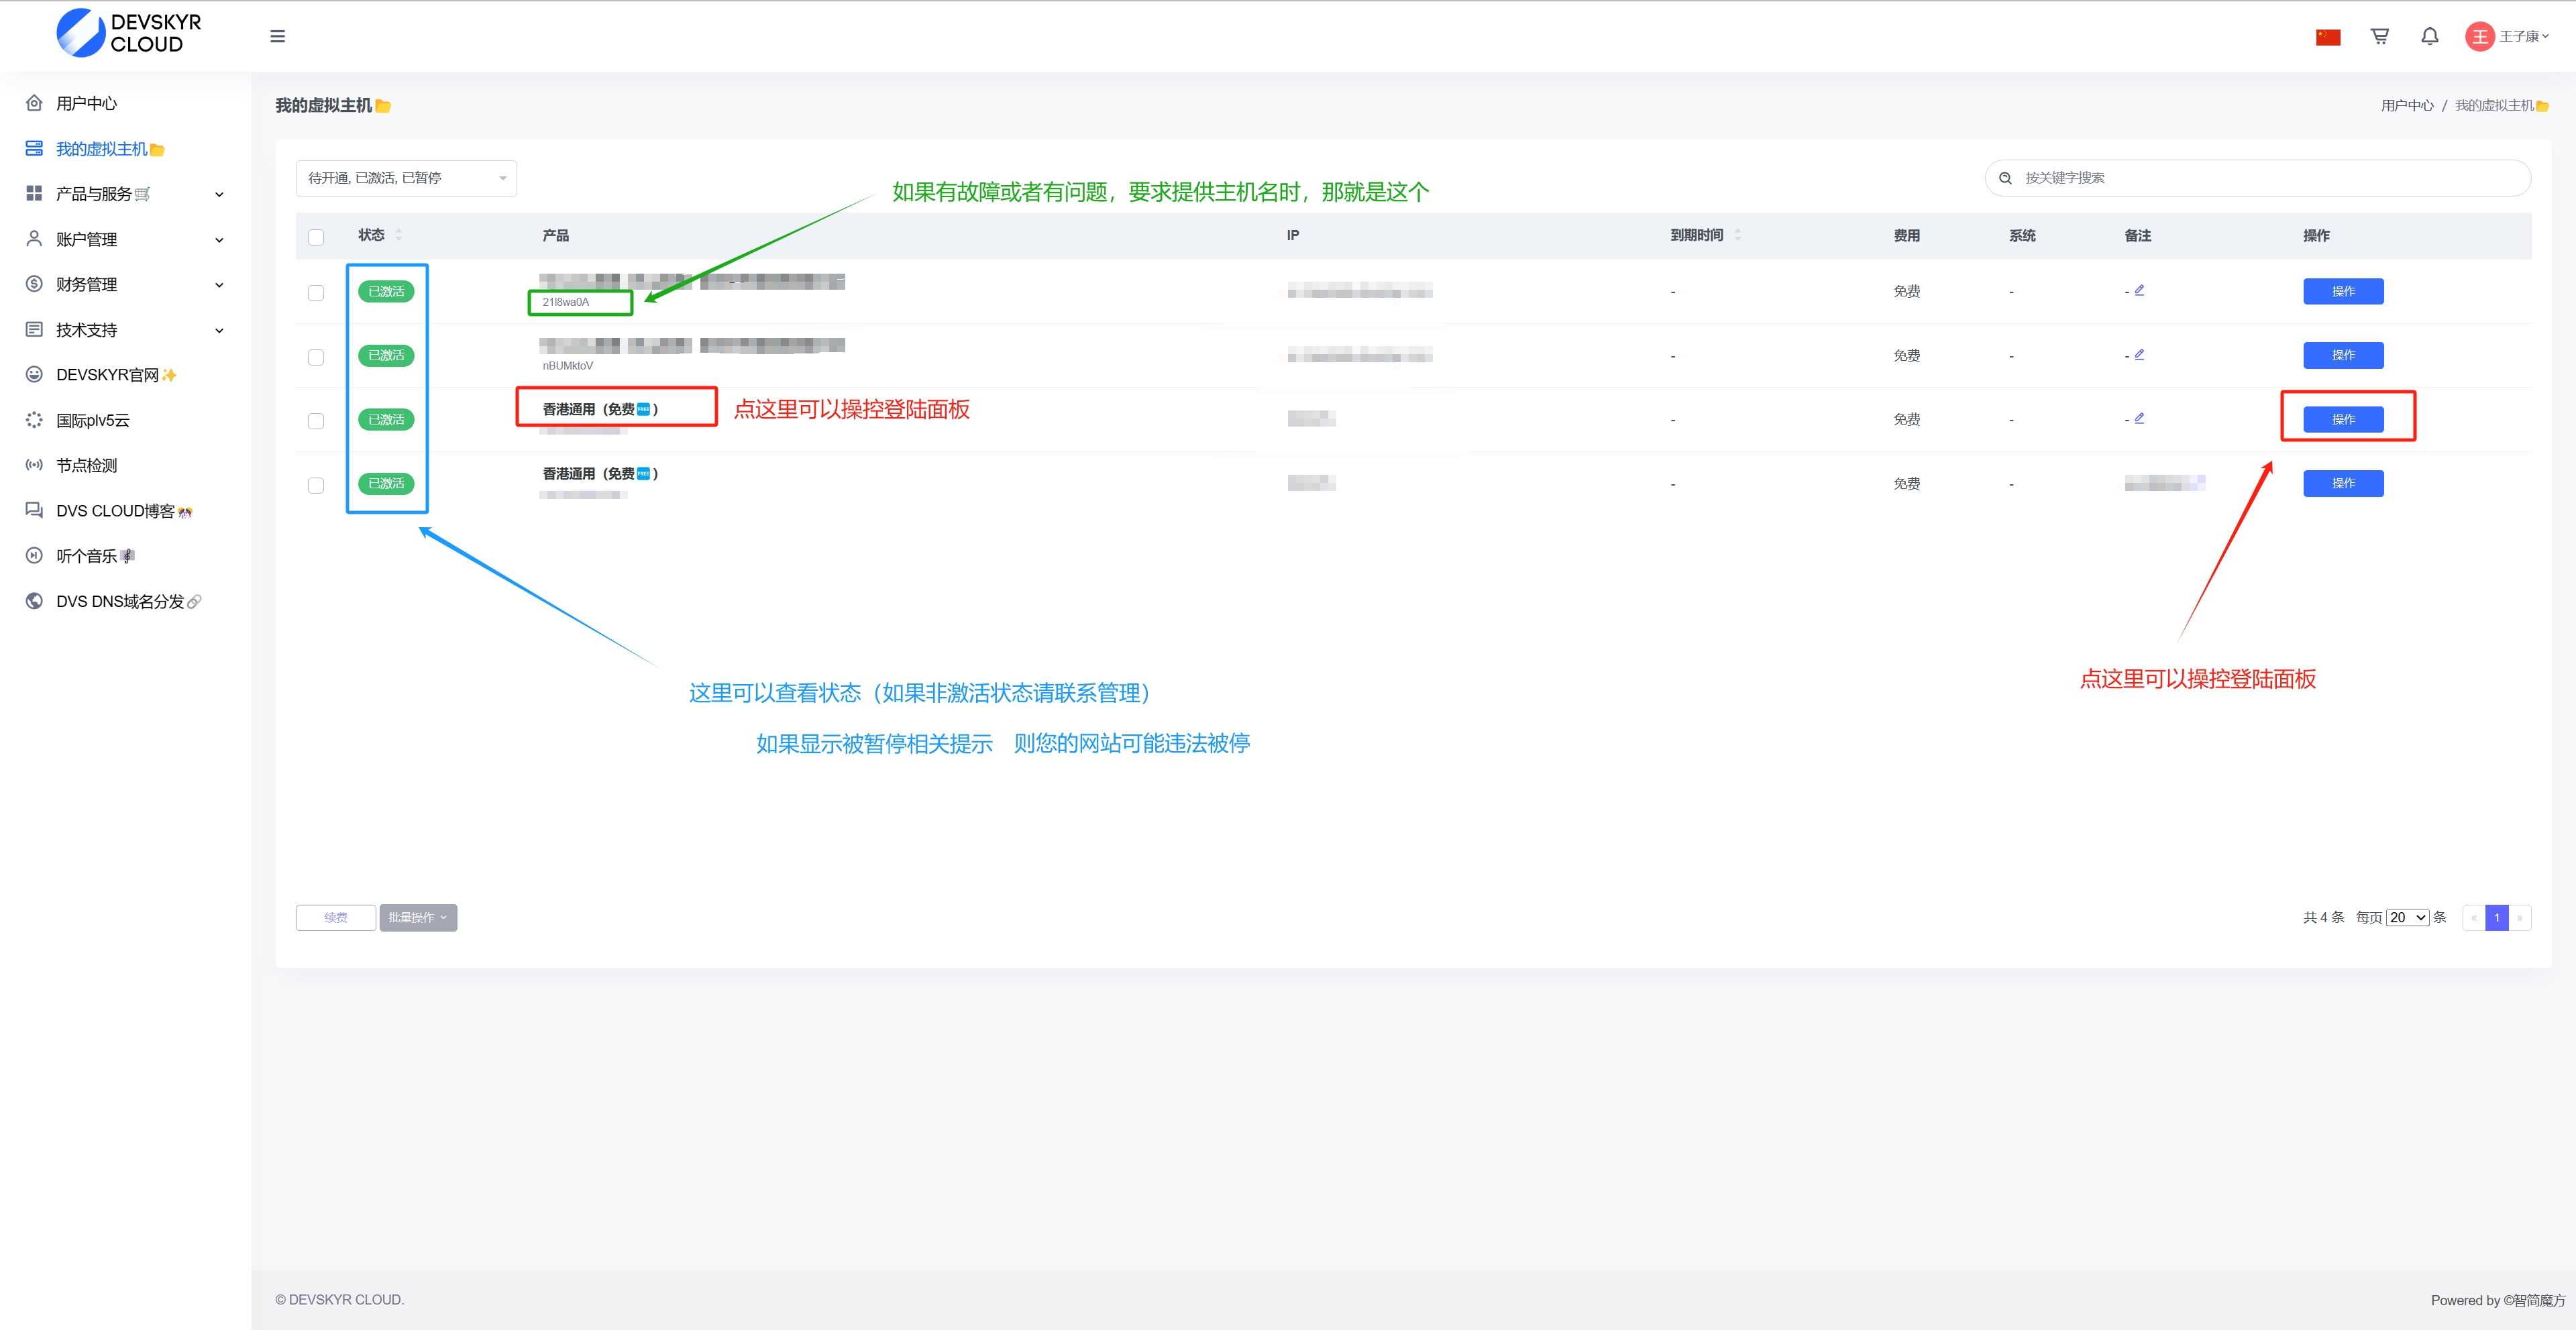The width and height of the screenshot is (2576, 1330).
Task: Click the Chinese flag language icon
Action: [2328, 37]
